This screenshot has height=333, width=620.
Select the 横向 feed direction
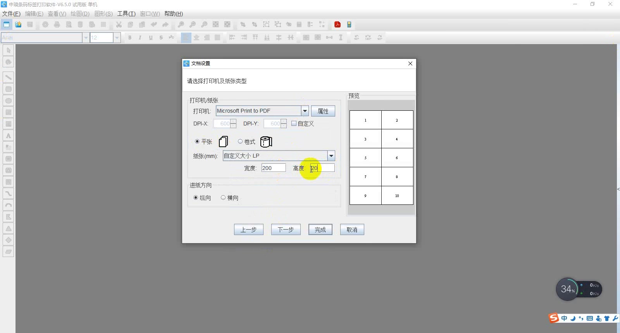pyautogui.click(x=223, y=197)
